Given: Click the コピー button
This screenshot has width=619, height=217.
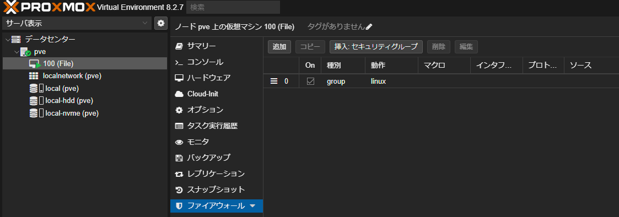Looking at the screenshot, I should tap(310, 47).
